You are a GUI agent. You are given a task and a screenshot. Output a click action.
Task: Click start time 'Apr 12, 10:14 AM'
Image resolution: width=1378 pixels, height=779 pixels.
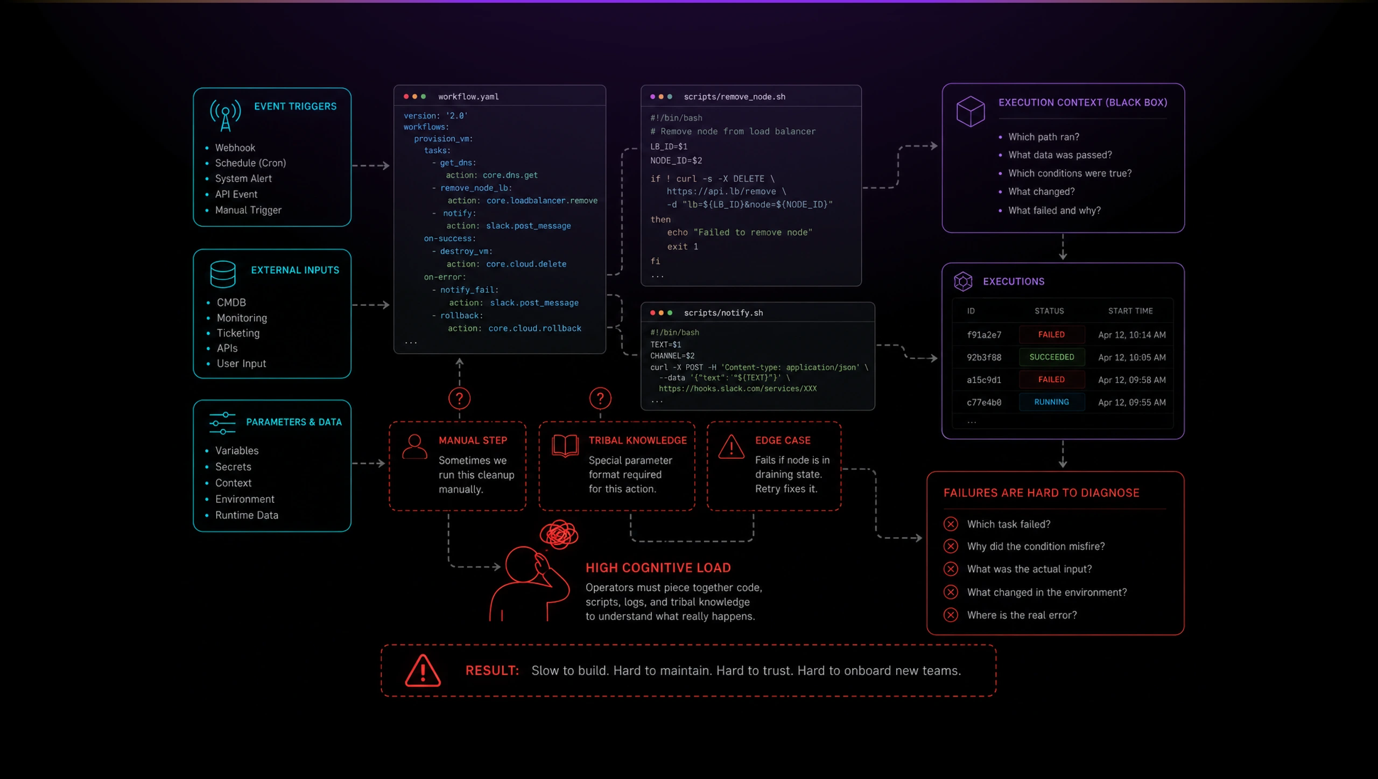1132,335
